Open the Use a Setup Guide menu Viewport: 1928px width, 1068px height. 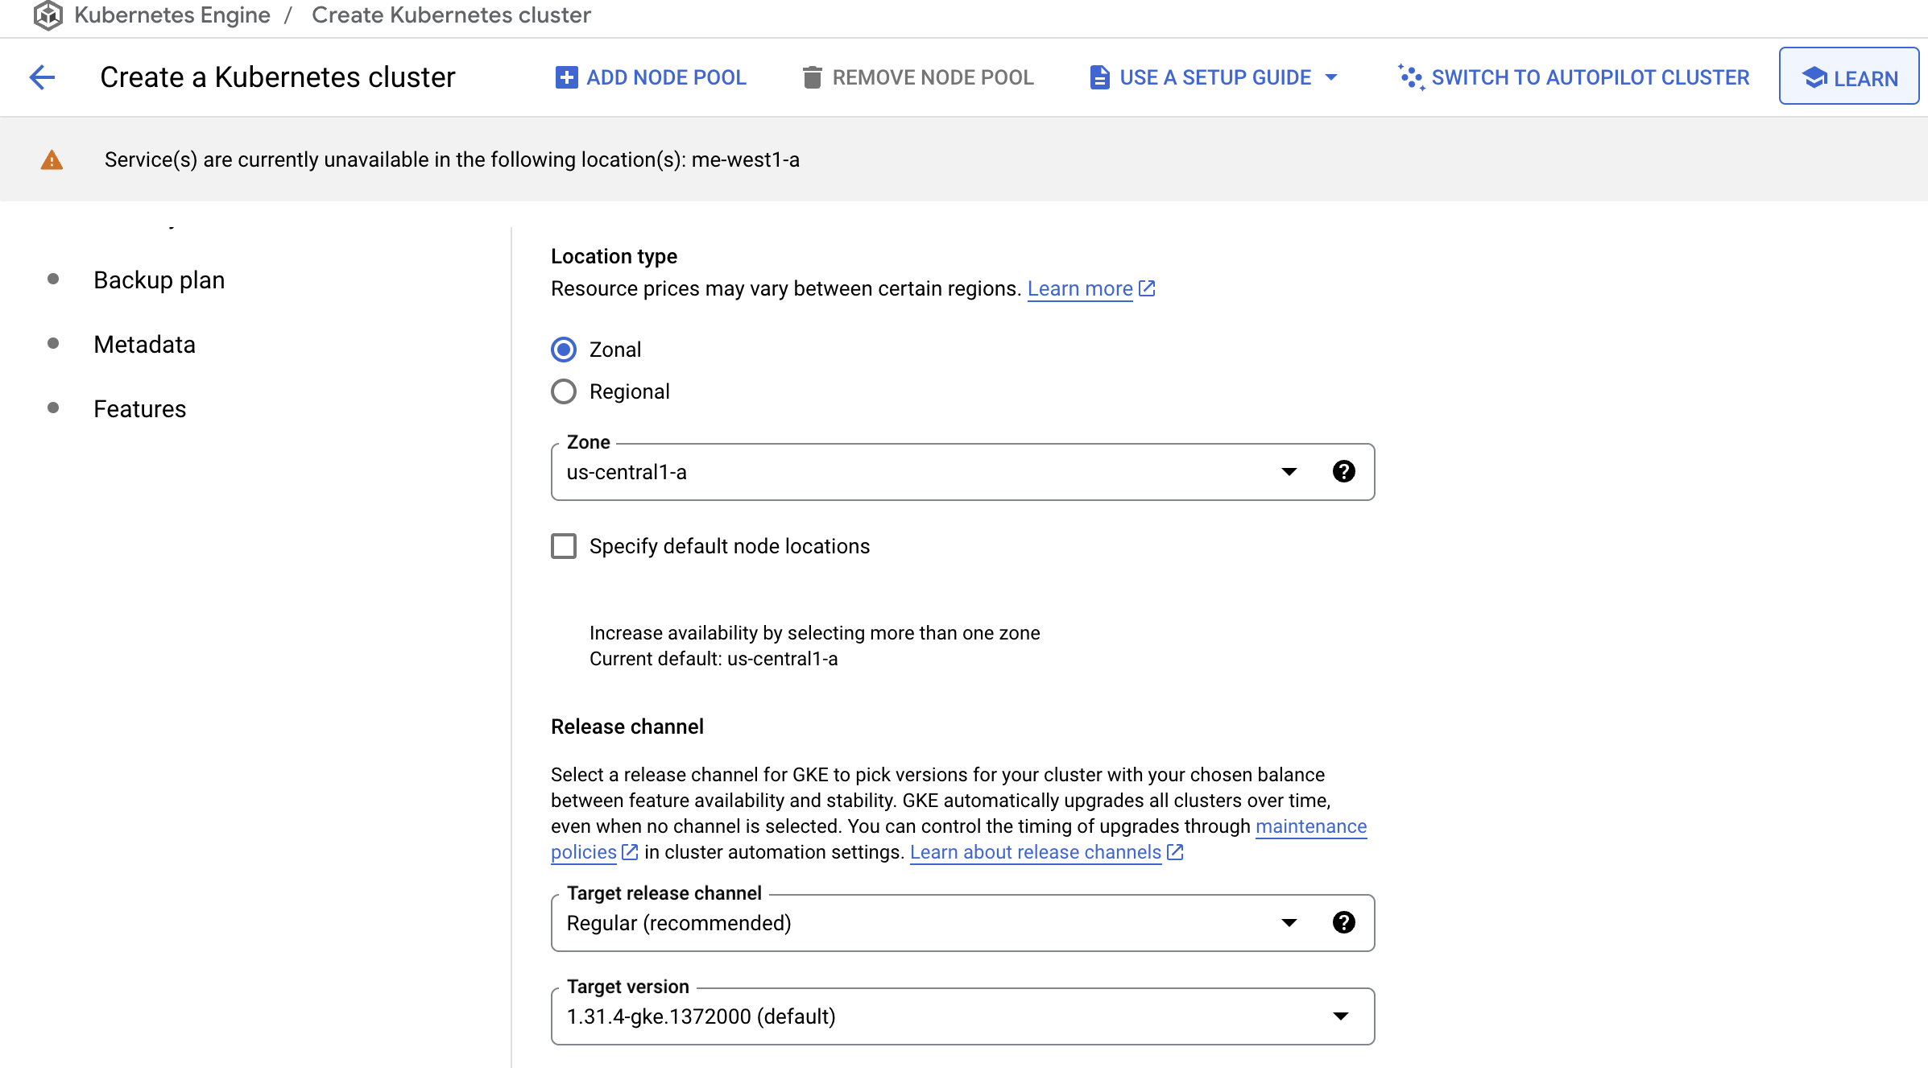pos(1214,77)
